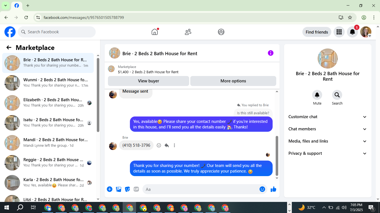
Task: Go to the Home feed icon
Action: (155, 32)
